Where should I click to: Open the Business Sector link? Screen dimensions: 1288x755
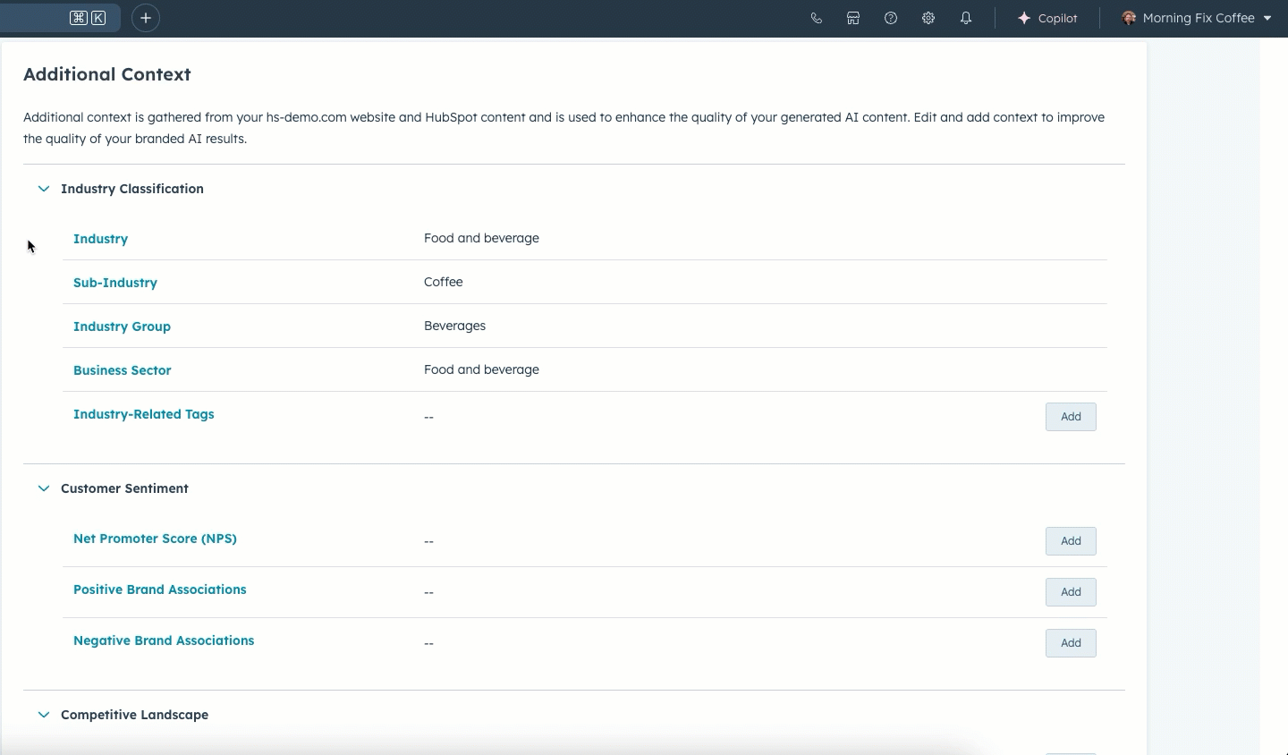pyautogui.click(x=122, y=370)
